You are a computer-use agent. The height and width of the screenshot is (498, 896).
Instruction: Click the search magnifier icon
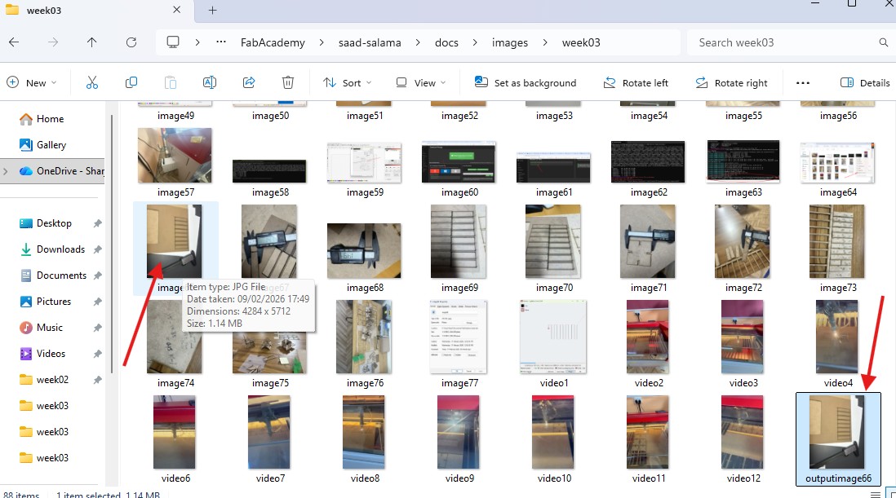pyautogui.click(x=884, y=42)
